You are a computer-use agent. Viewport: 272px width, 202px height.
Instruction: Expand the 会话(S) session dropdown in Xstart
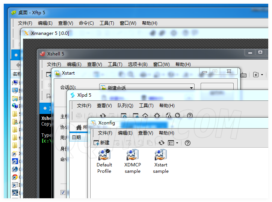[x=191, y=88]
